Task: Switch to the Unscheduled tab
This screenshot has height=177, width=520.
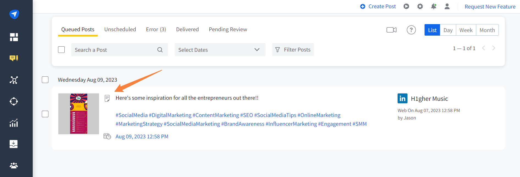Action: point(120,29)
